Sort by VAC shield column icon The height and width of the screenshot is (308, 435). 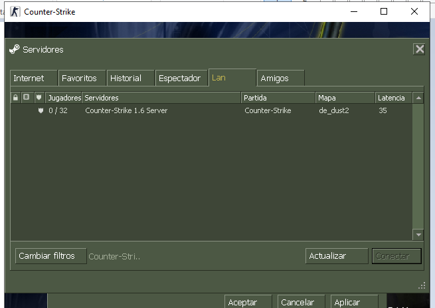(x=39, y=98)
